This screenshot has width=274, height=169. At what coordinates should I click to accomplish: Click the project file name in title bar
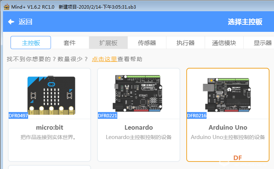(97, 7)
